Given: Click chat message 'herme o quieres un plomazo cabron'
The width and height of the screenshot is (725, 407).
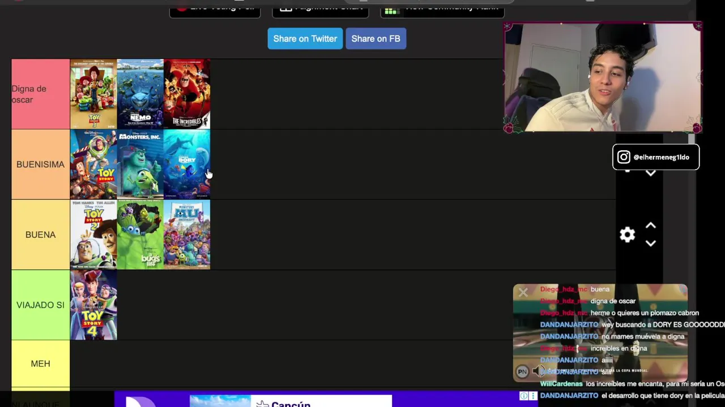Looking at the screenshot, I should tap(645, 313).
